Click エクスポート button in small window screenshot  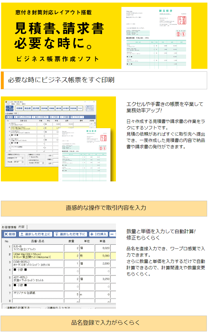(x=77, y=117)
